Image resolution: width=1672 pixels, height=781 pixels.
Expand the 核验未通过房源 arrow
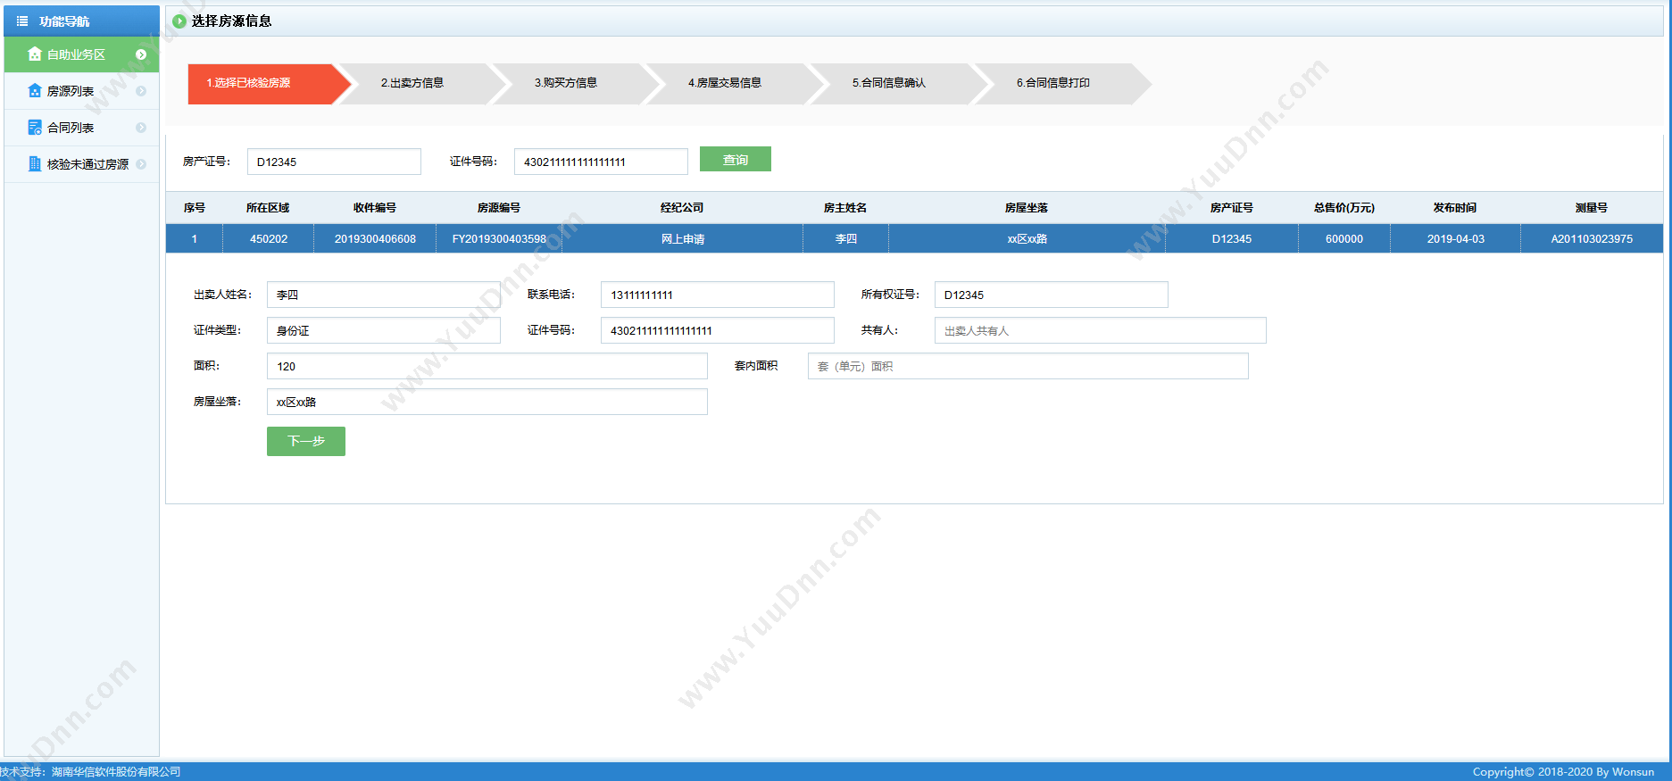tap(141, 164)
